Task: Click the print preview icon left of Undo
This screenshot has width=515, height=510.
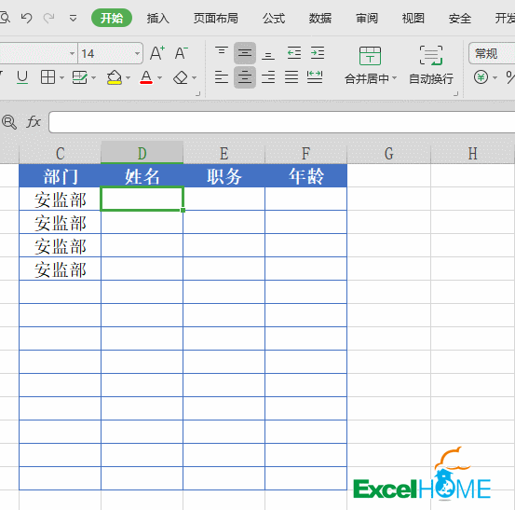Action: pyautogui.click(x=5, y=18)
